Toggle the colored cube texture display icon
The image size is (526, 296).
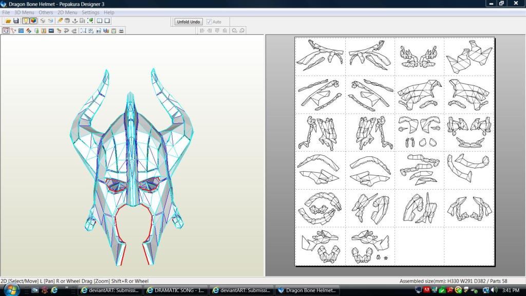point(33,21)
